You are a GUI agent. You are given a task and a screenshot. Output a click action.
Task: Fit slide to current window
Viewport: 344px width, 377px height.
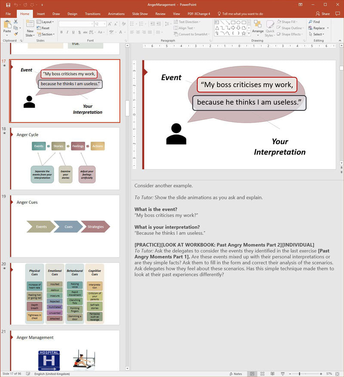coord(337,374)
